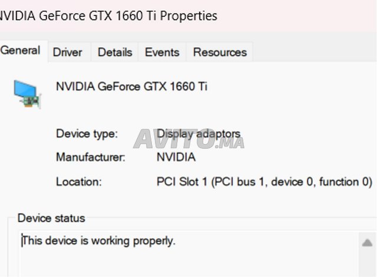Viewport: 377px width, 277px height.
Task: Click the 'PCI Slot 1' location value
Action: coord(264,182)
